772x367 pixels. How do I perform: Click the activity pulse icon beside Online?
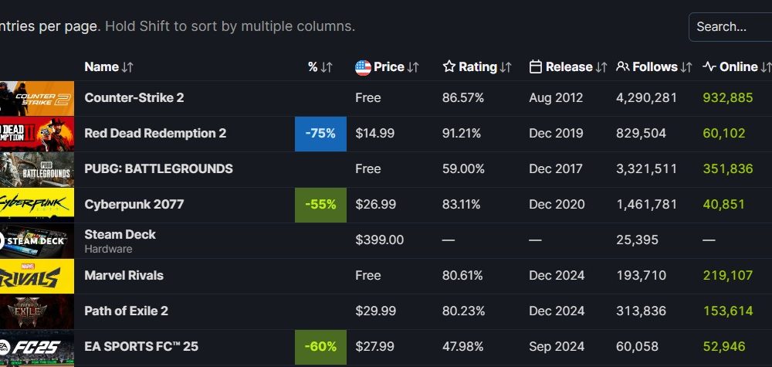(x=709, y=66)
